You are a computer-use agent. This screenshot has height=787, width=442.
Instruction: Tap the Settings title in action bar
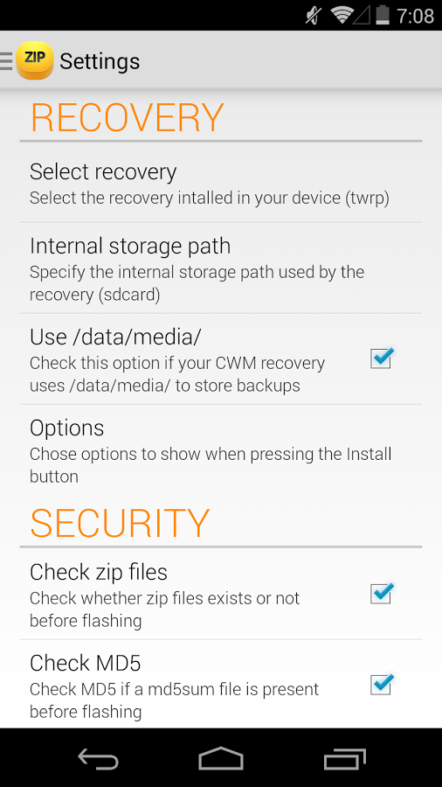click(x=100, y=61)
